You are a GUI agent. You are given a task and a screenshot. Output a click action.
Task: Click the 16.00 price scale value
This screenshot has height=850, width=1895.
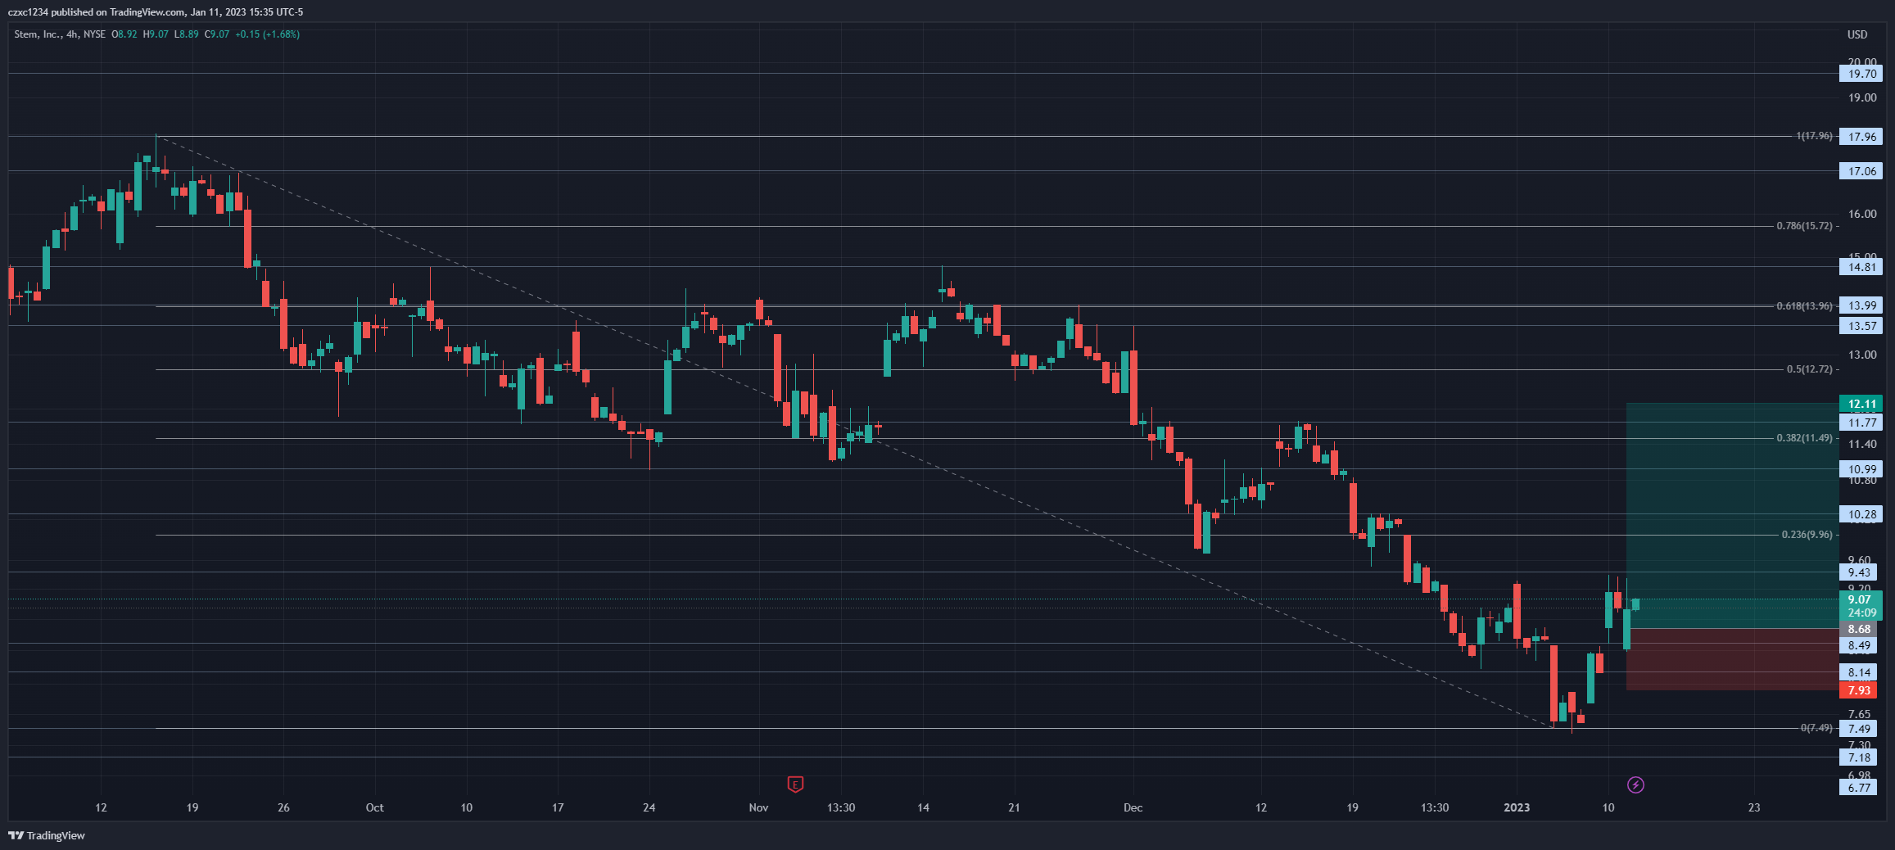(x=1862, y=214)
